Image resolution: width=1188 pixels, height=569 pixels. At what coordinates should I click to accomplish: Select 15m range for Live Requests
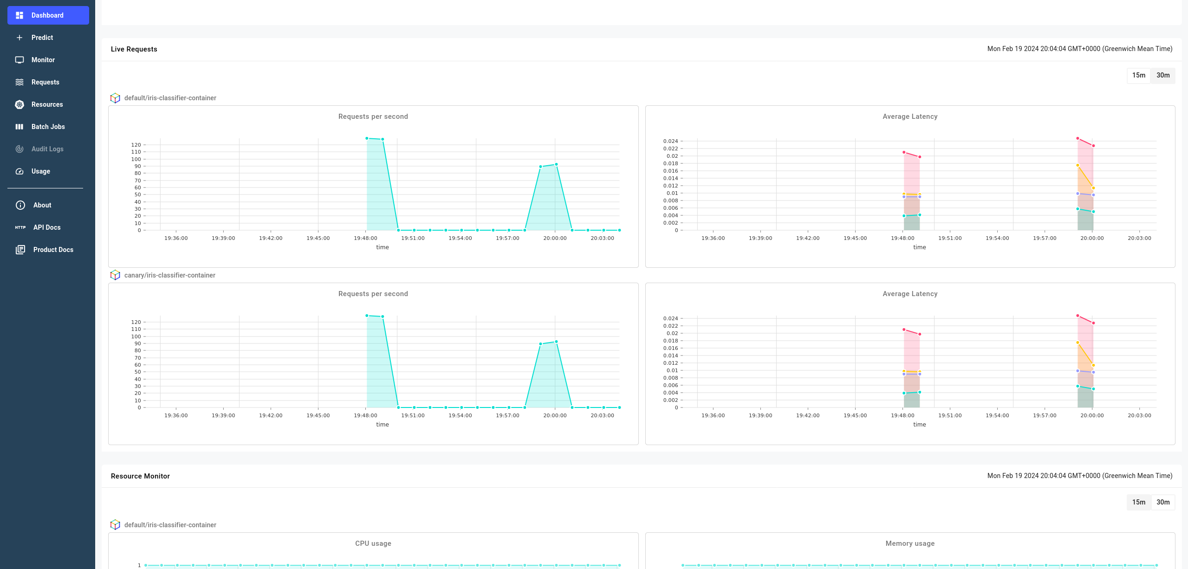pyautogui.click(x=1138, y=75)
